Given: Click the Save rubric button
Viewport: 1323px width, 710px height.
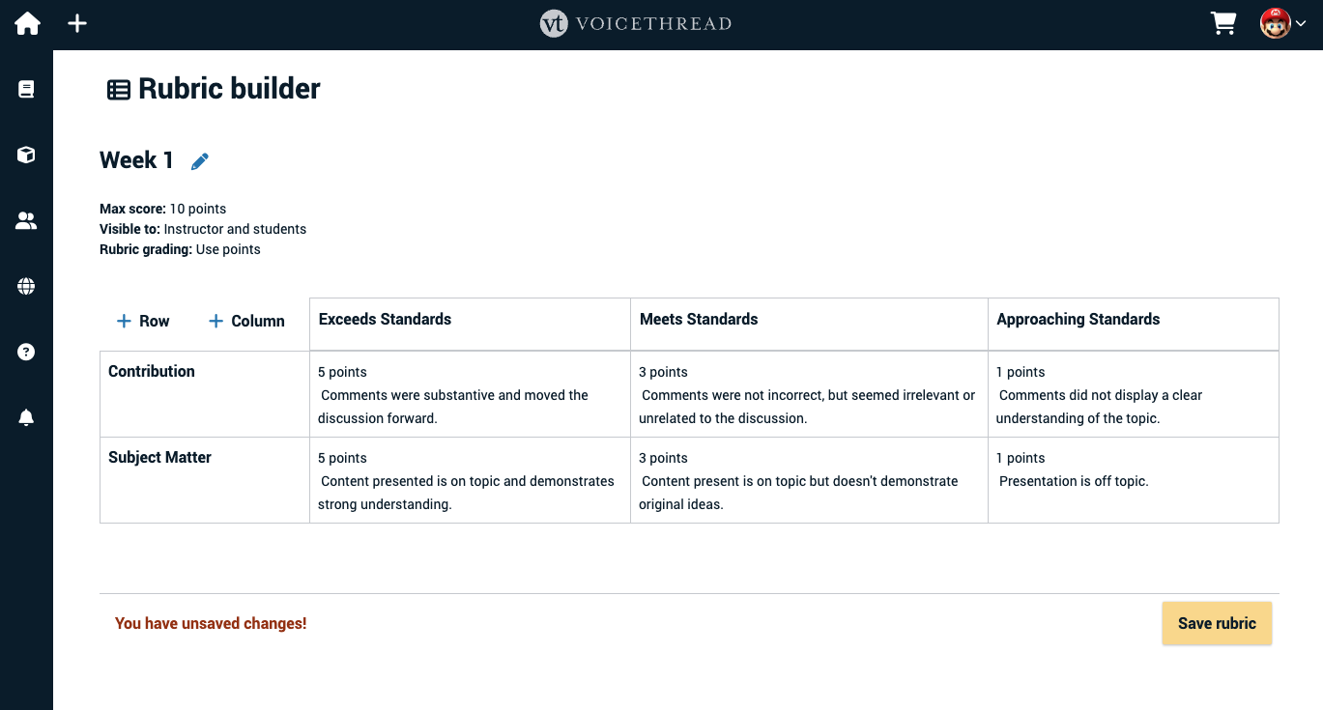Looking at the screenshot, I should point(1216,623).
